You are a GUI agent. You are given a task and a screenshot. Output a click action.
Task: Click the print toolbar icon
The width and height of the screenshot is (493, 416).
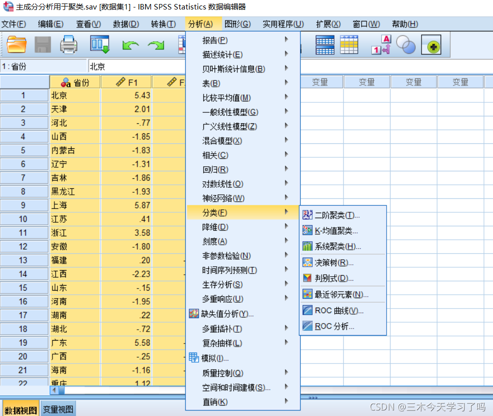[68, 44]
